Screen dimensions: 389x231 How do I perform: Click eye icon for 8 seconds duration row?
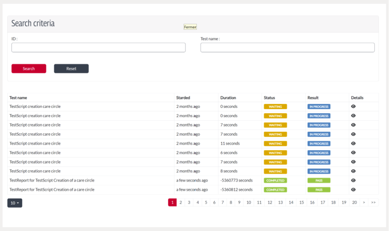pos(353,171)
